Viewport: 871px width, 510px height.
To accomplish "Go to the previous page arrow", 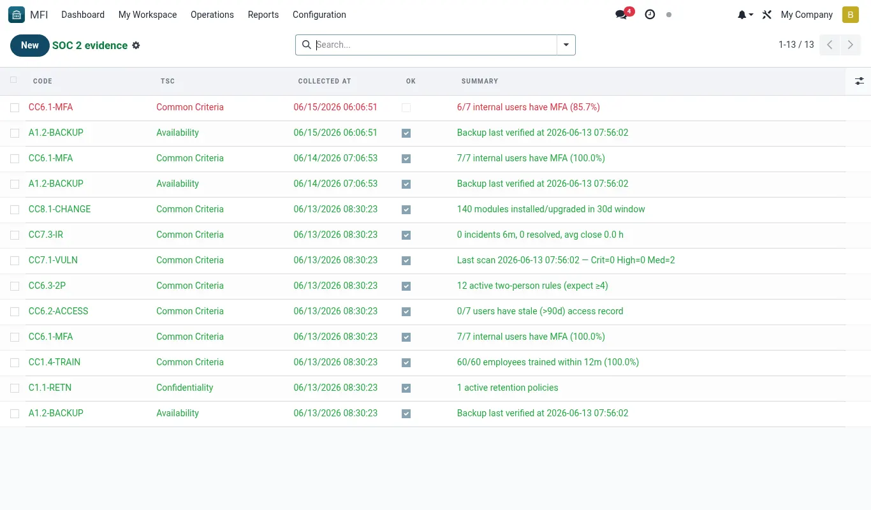I will (x=830, y=45).
